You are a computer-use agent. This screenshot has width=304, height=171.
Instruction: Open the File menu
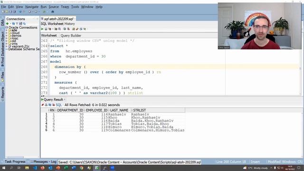(x=3, y=7)
